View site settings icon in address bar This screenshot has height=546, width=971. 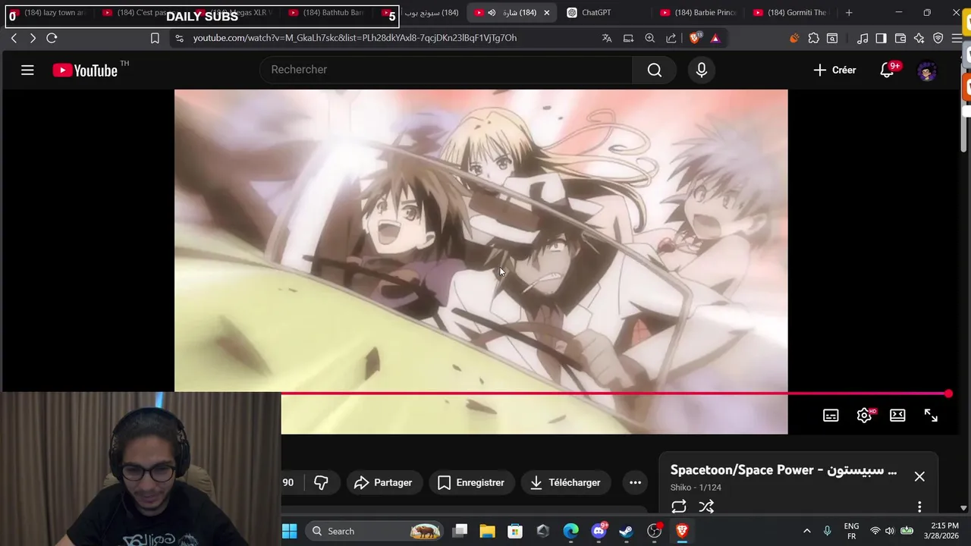coord(179,38)
